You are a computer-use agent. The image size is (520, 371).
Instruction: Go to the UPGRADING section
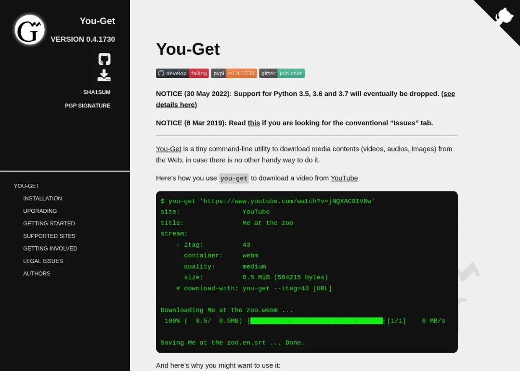coord(40,211)
